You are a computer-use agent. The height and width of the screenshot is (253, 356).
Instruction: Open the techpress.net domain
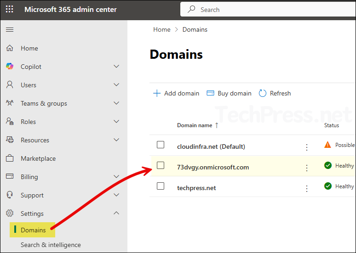point(196,188)
